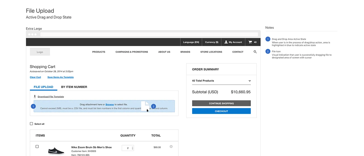364x156 pixels.
Task: Open the search magnifier icon in navigation
Action: tap(255, 52)
